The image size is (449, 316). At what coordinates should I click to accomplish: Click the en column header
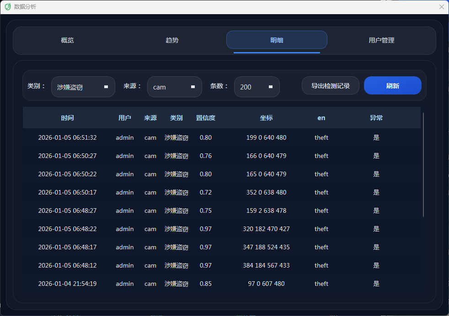pos(321,118)
